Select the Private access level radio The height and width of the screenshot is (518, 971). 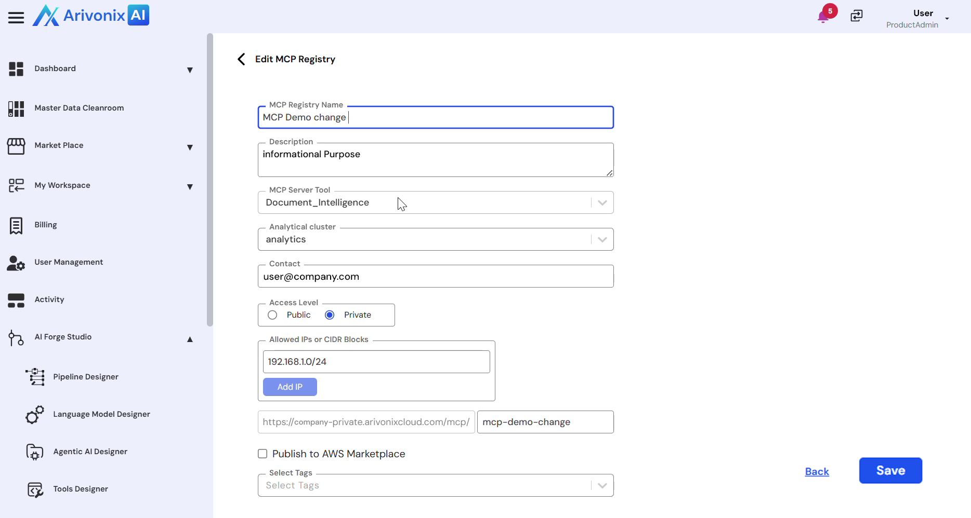click(330, 315)
